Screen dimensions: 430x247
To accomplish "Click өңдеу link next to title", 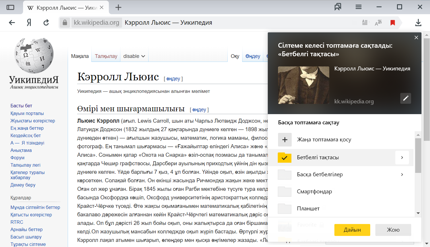I will pos(173,79).
